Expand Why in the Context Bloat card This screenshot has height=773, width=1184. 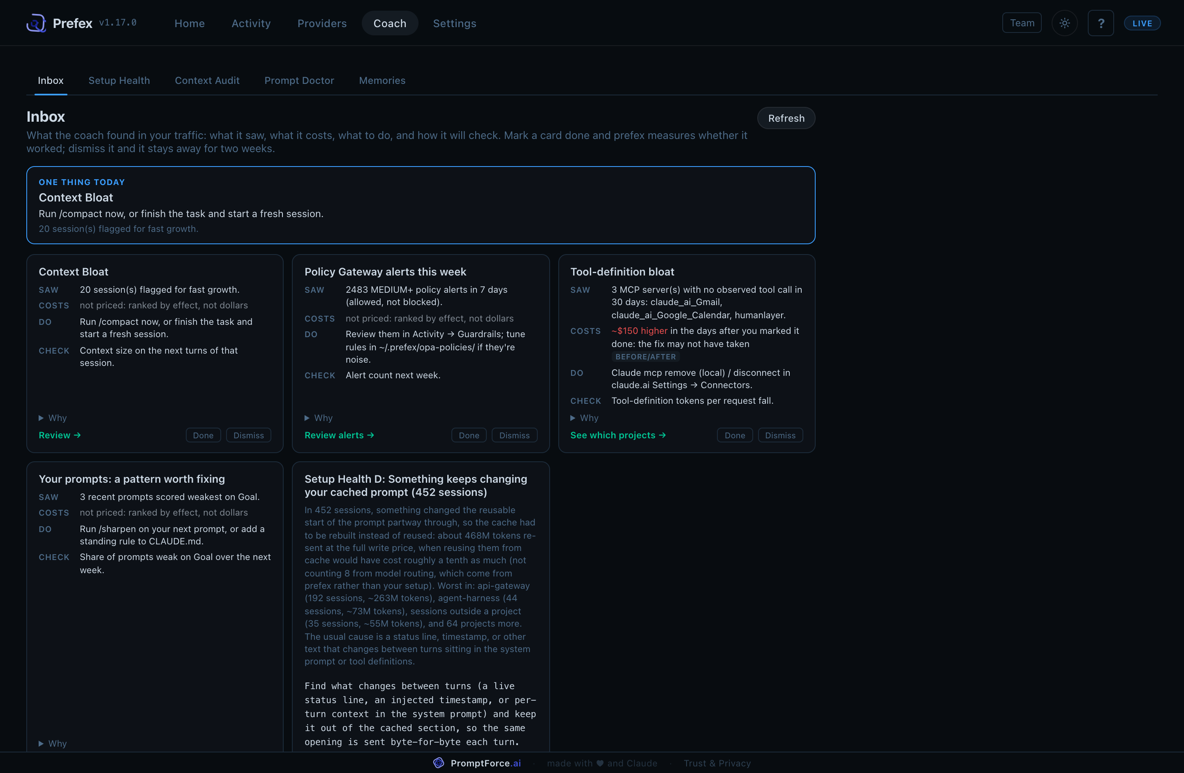pos(53,418)
